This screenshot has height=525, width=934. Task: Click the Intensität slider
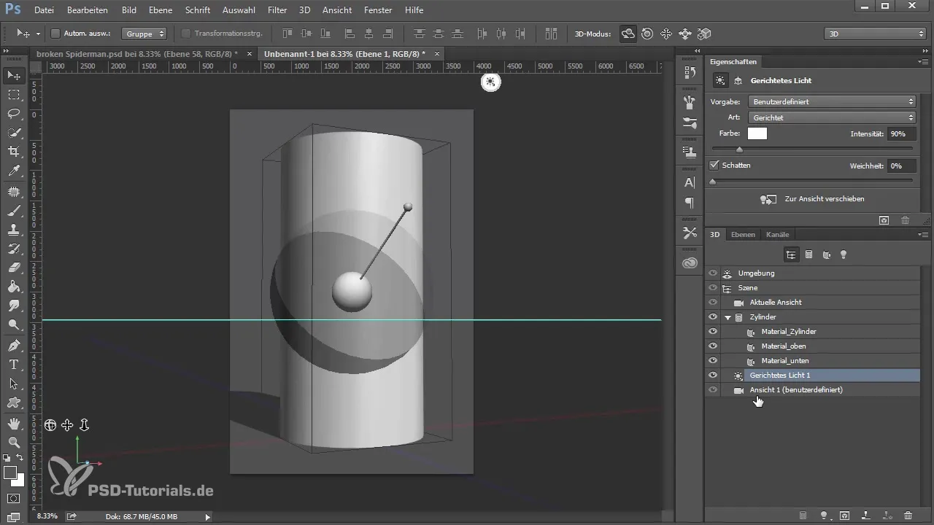coord(812,149)
